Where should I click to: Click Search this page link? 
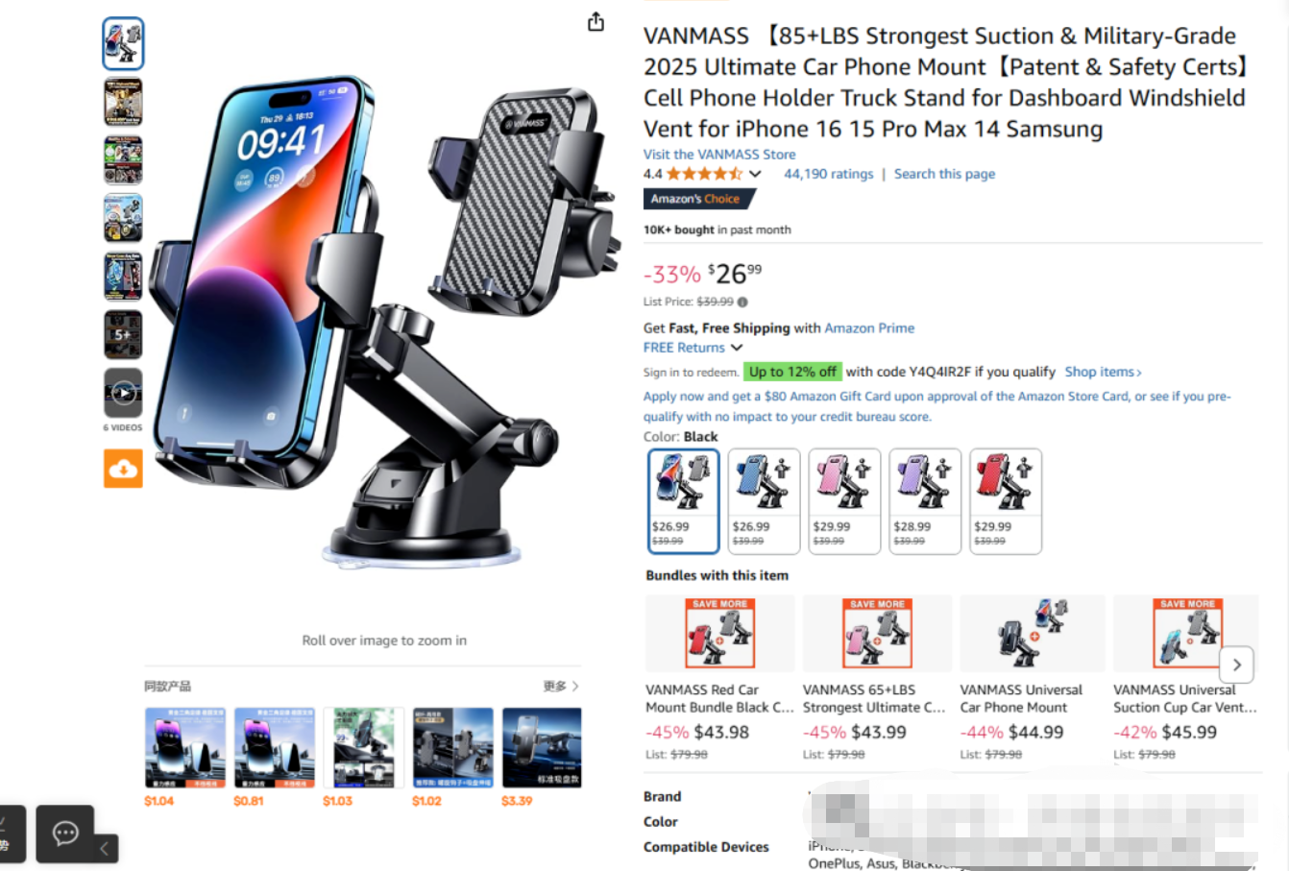point(944,174)
